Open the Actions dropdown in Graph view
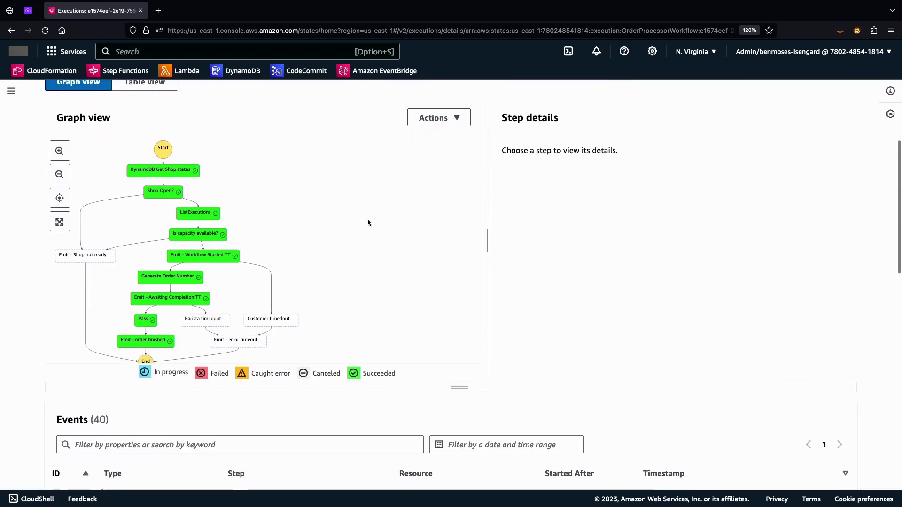 pyautogui.click(x=439, y=118)
